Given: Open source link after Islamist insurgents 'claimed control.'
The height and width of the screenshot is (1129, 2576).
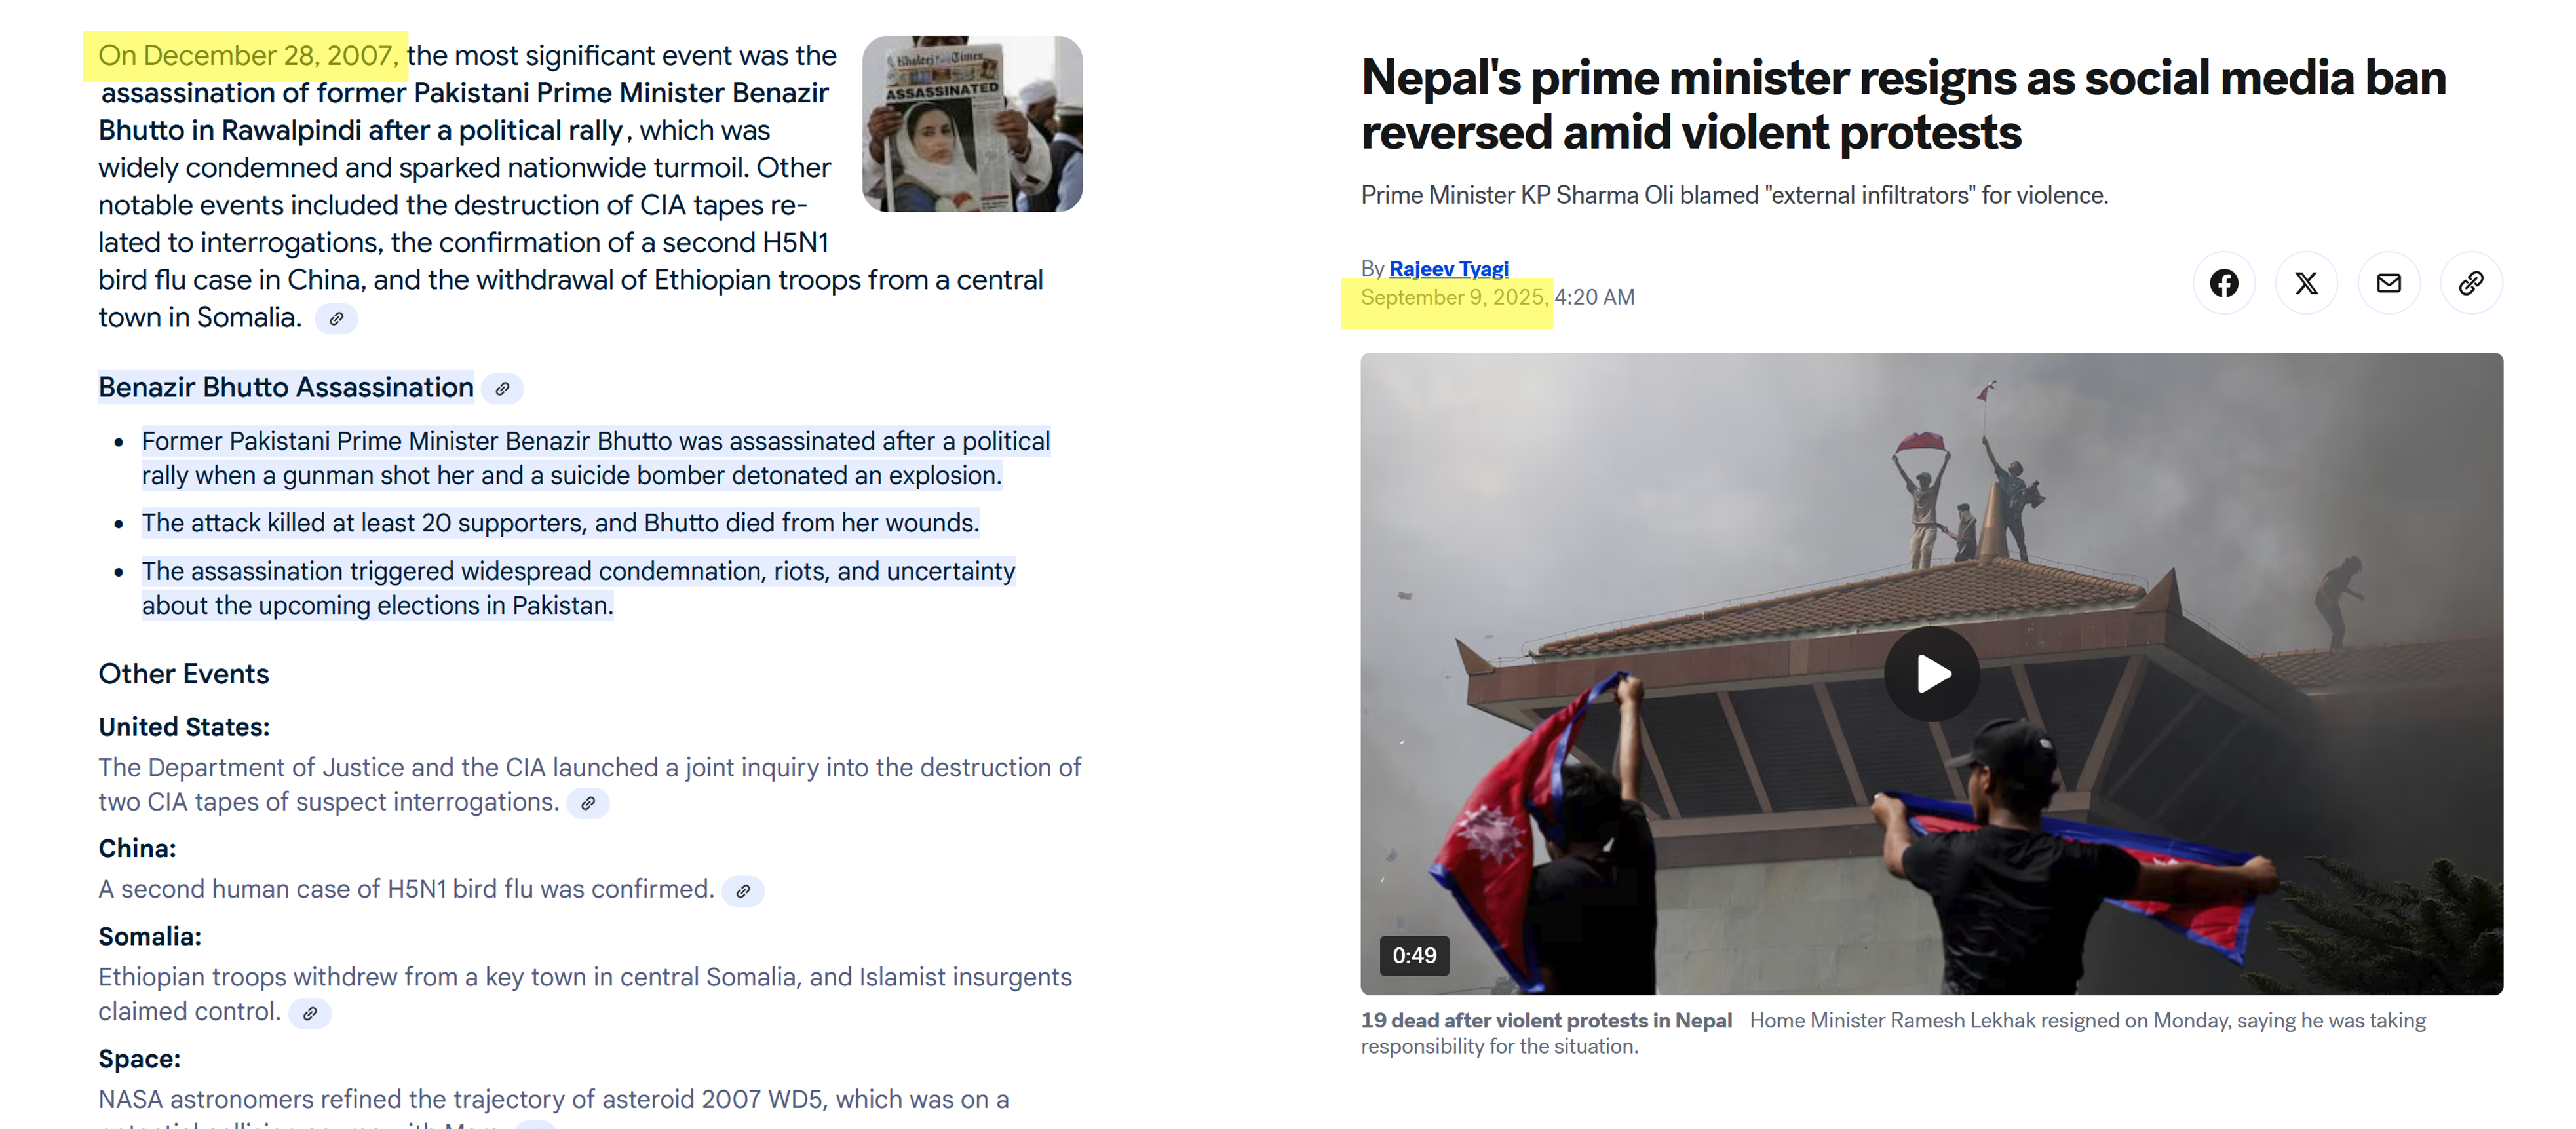Looking at the screenshot, I should click(x=310, y=1014).
